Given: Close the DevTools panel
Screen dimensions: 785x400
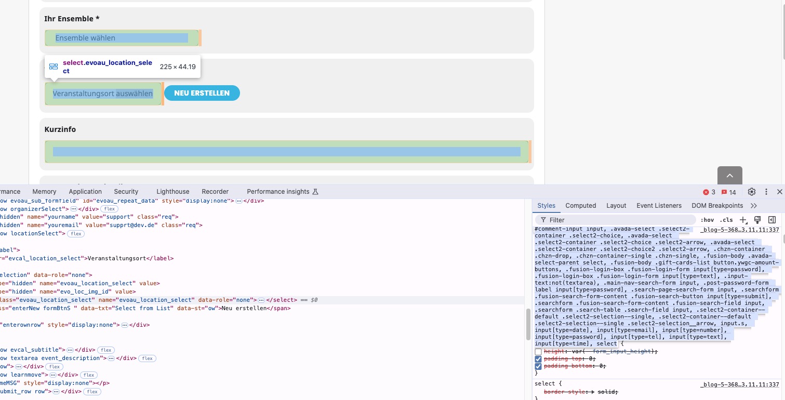Looking at the screenshot, I should pyautogui.click(x=779, y=192).
